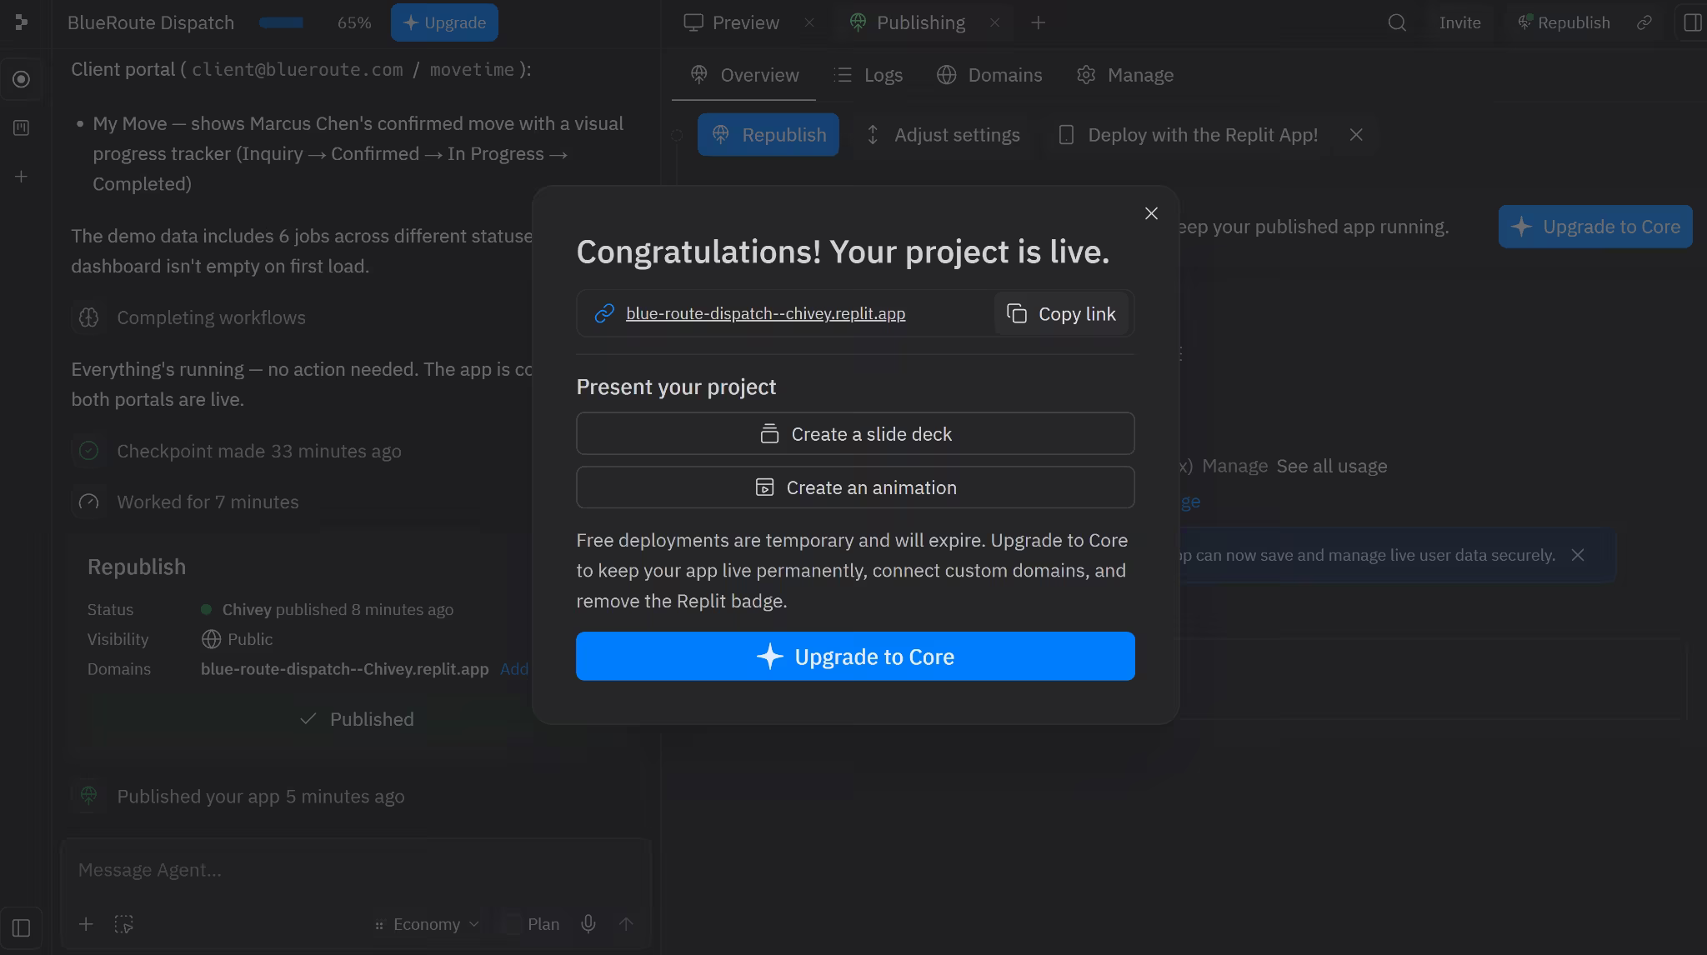Click the Manage link beside See all usage
Screen dimensions: 1707x955
pyautogui.click(x=1234, y=466)
